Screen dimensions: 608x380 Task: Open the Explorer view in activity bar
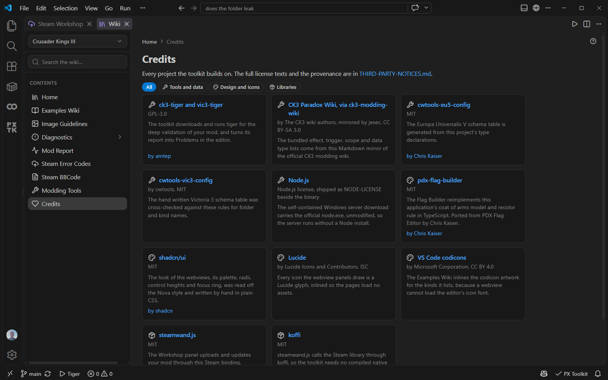[12, 26]
